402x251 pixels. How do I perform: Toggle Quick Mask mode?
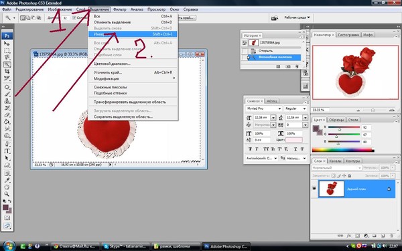click(7, 218)
